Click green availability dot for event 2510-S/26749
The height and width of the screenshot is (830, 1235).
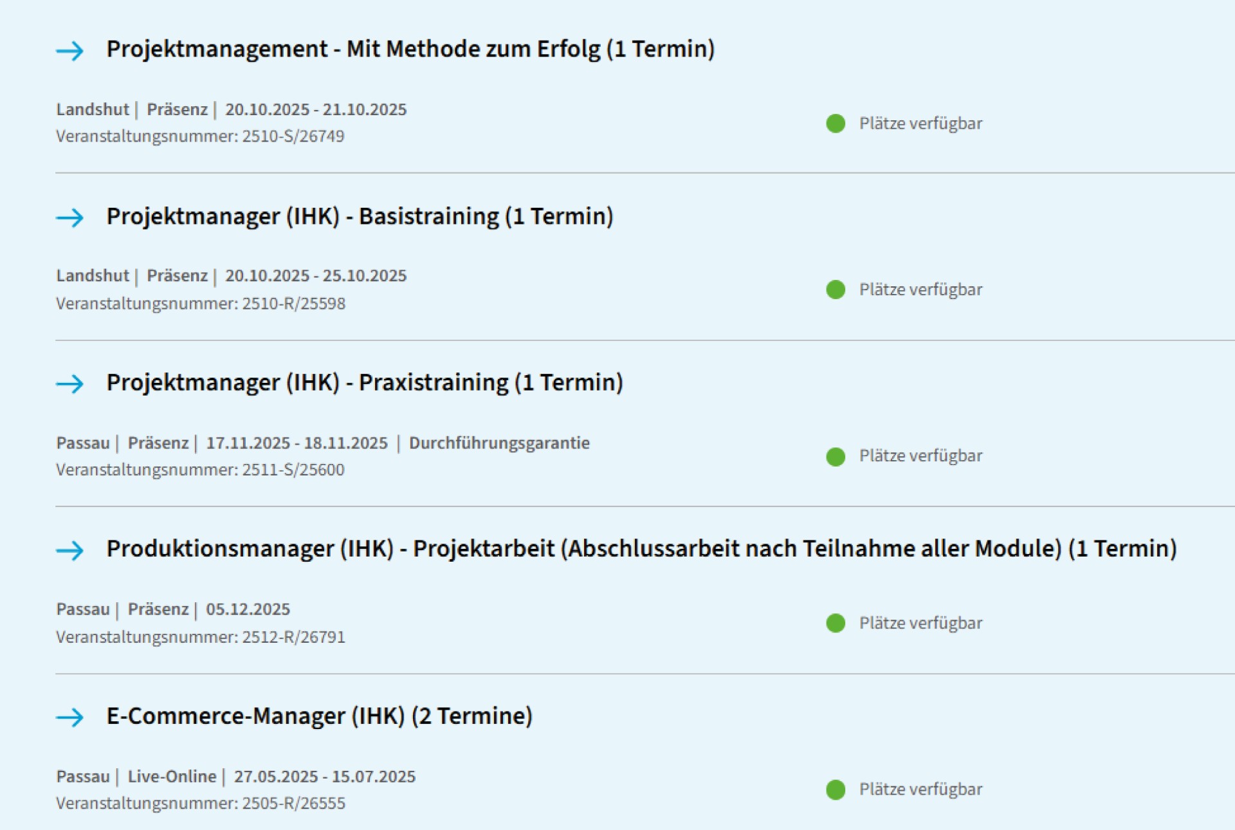[x=836, y=124]
